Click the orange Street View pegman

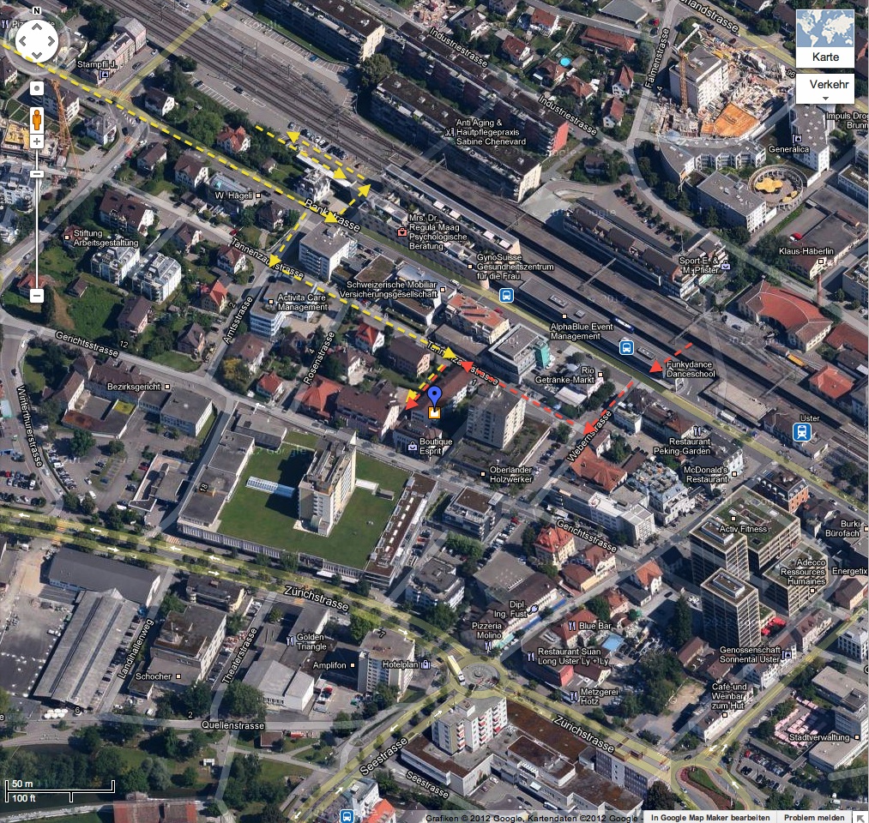pyautogui.click(x=37, y=118)
